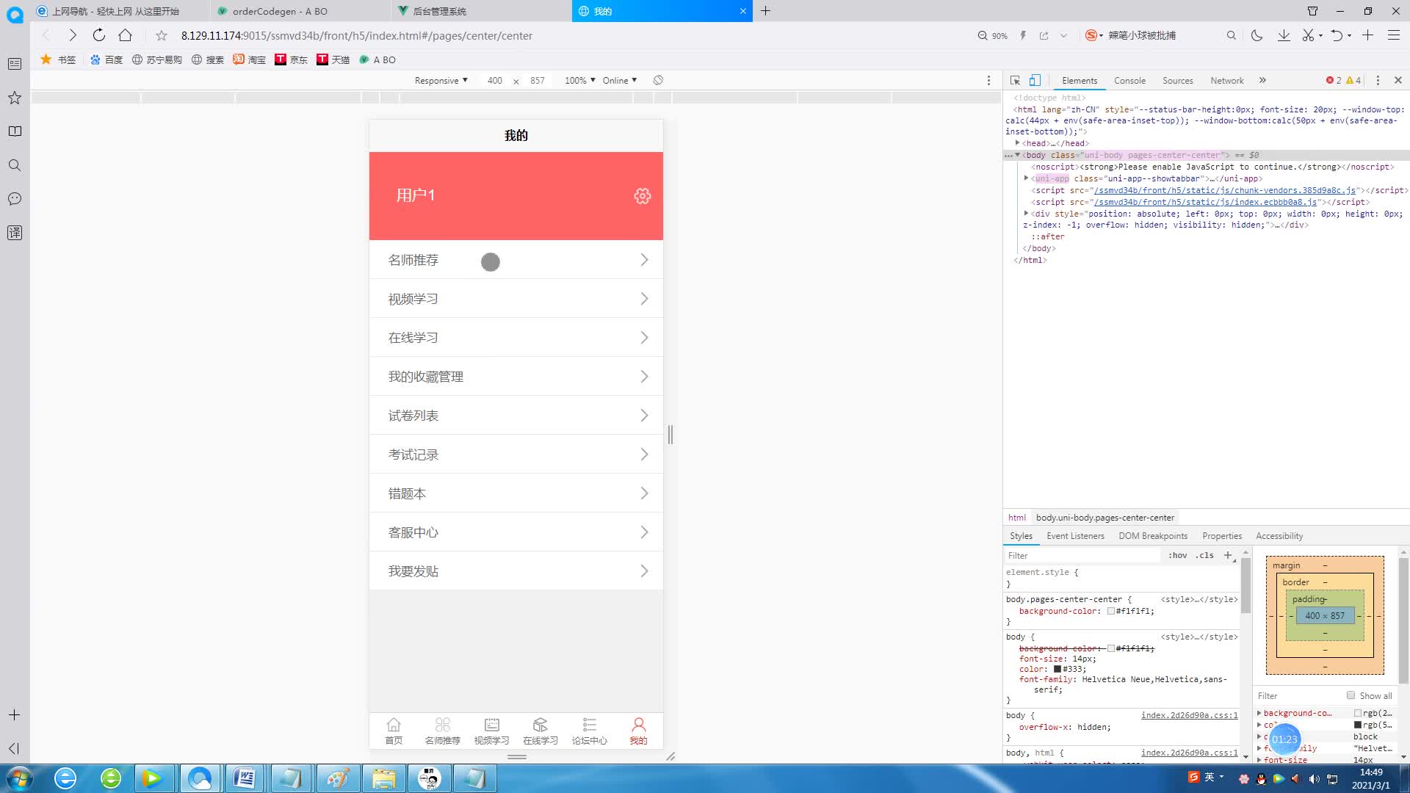Click the 淘宝 bookmark
Screen dimensions: 1410x793
coord(250,59)
